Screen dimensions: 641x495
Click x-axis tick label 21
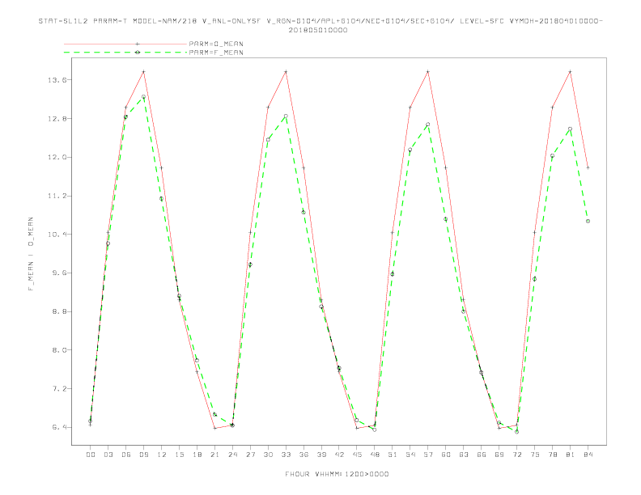click(214, 455)
